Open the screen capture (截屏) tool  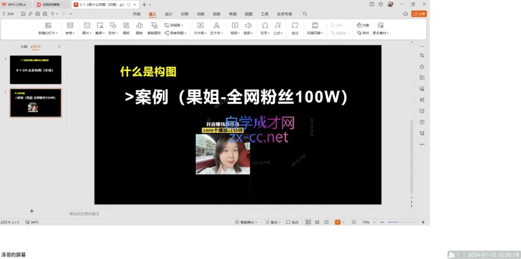pyautogui.click(x=100, y=29)
